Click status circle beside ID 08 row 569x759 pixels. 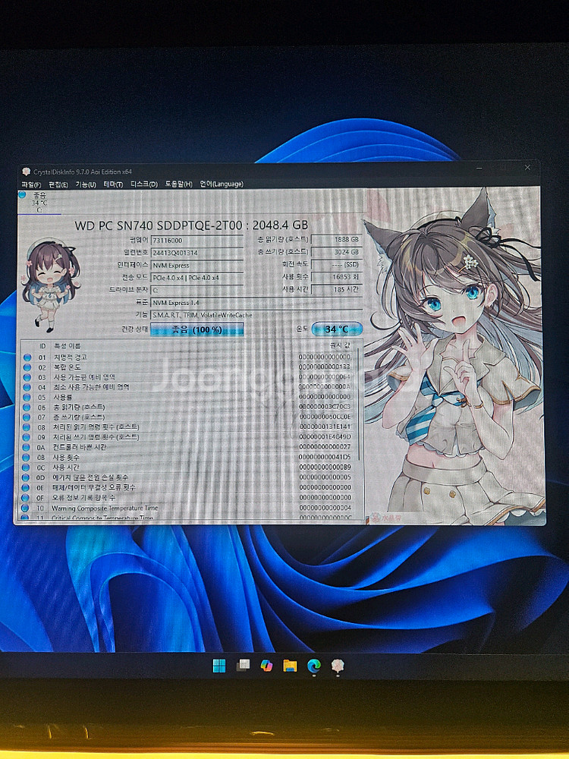click(x=27, y=427)
